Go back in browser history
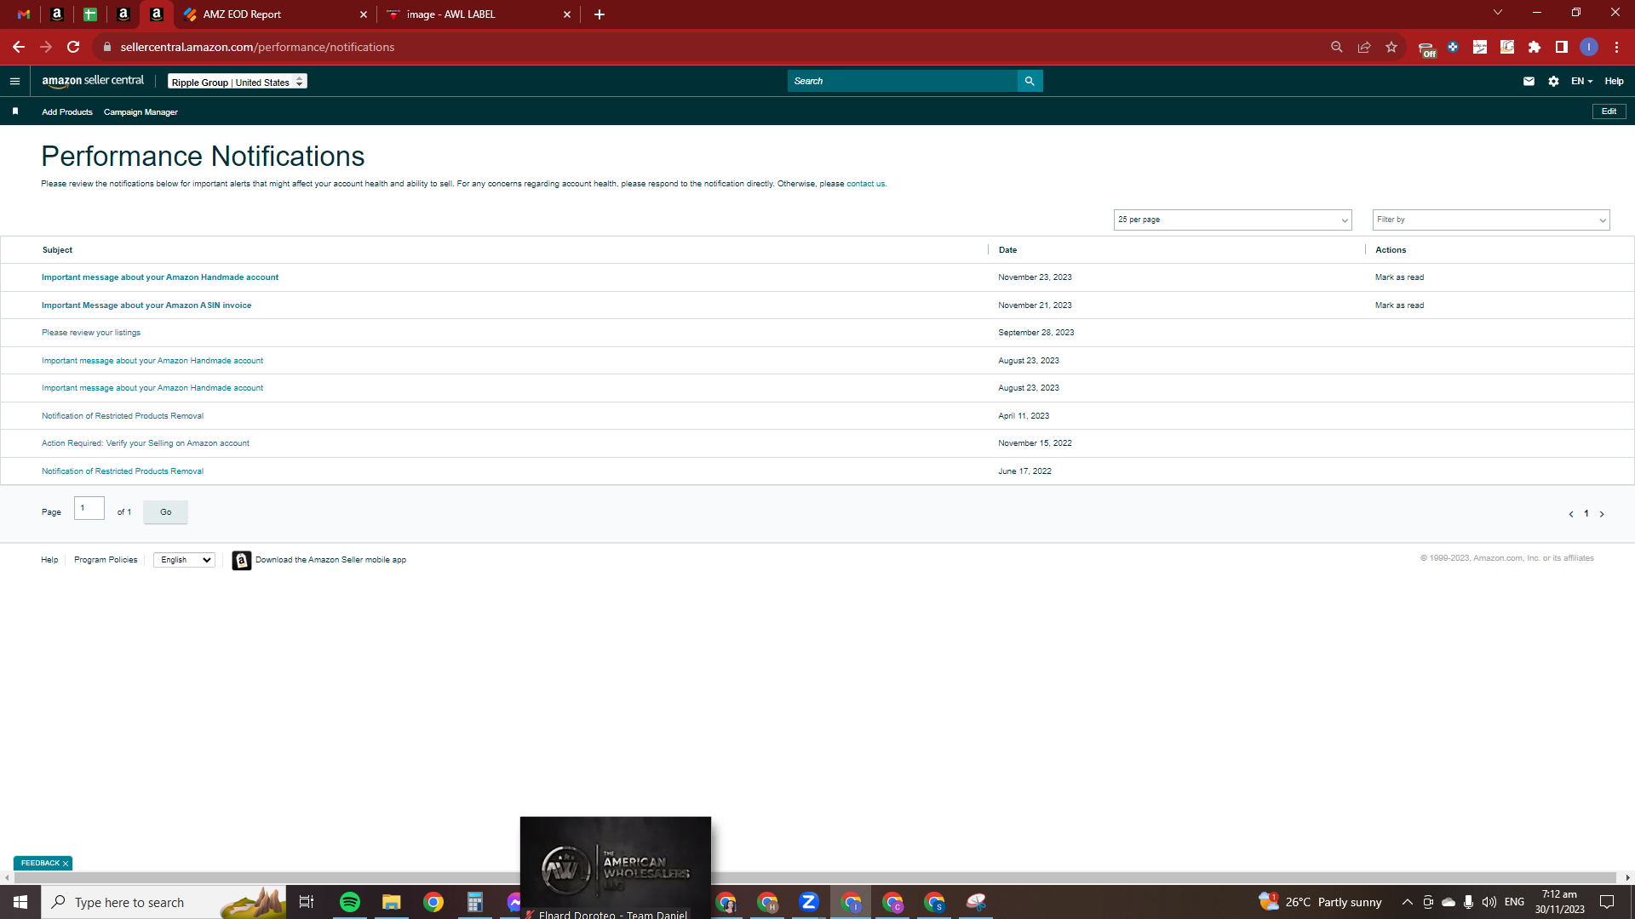Image resolution: width=1635 pixels, height=919 pixels. [19, 47]
